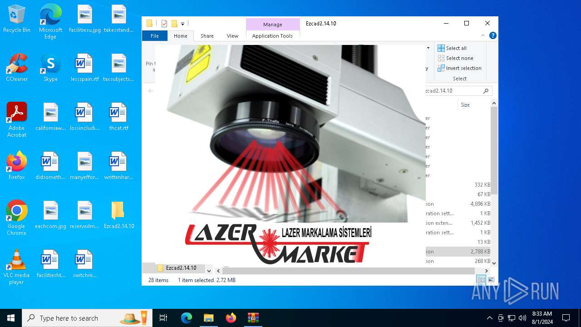Open the File menu tab
This screenshot has width=581, height=327.
pyautogui.click(x=155, y=36)
